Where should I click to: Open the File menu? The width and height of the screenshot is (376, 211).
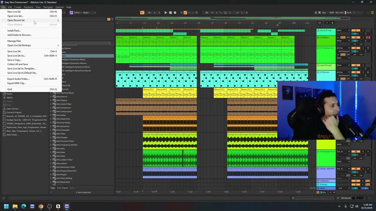[3, 7]
